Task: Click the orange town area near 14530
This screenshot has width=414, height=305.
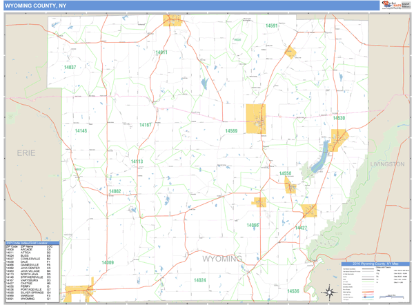Action: [337, 140]
